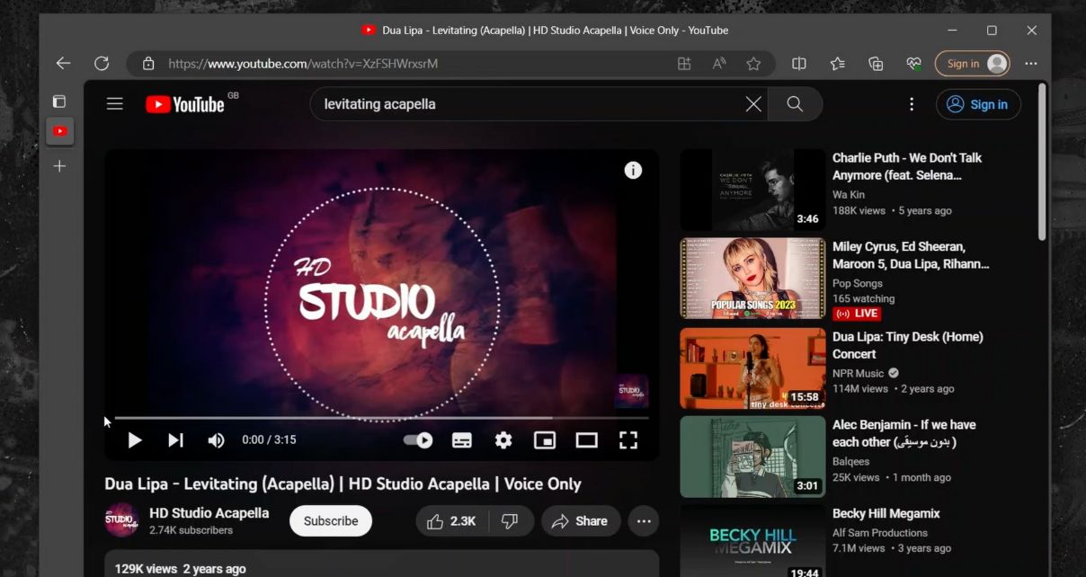Skip to the next video
This screenshot has height=577, width=1086.
click(x=175, y=439)
